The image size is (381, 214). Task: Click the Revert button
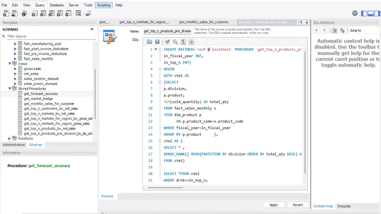click(298, 205)
